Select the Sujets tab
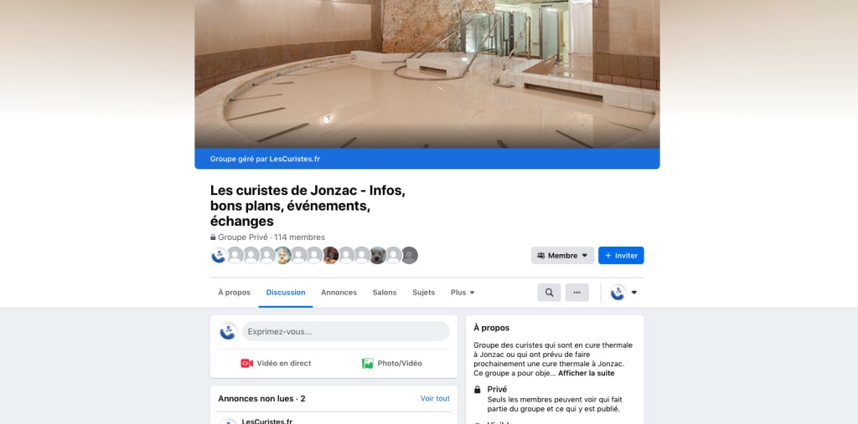The width and height of the screenshot is (858, 424). point(423,293)
